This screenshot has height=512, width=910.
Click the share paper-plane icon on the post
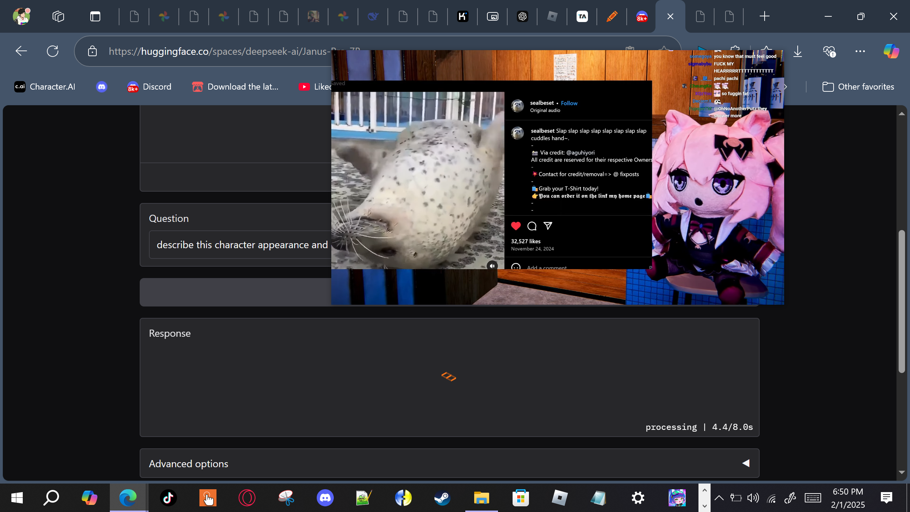[x=548, y=226]
